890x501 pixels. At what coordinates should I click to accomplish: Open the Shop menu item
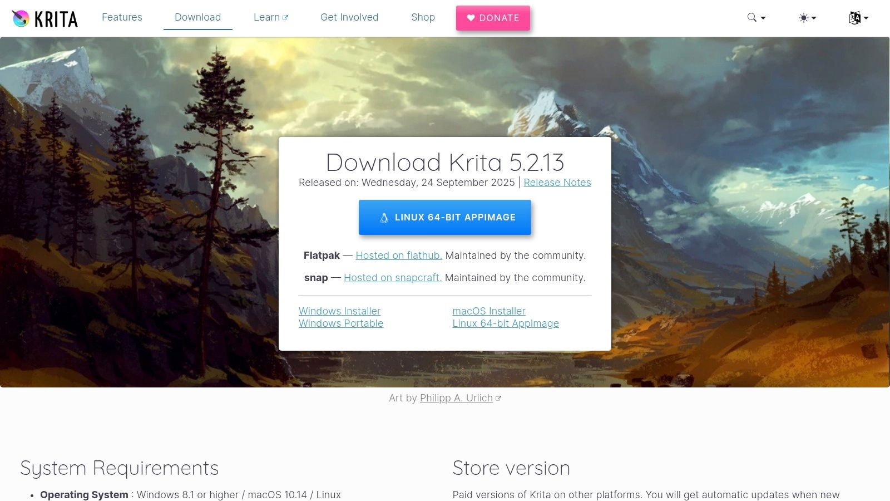click(423, 17)
